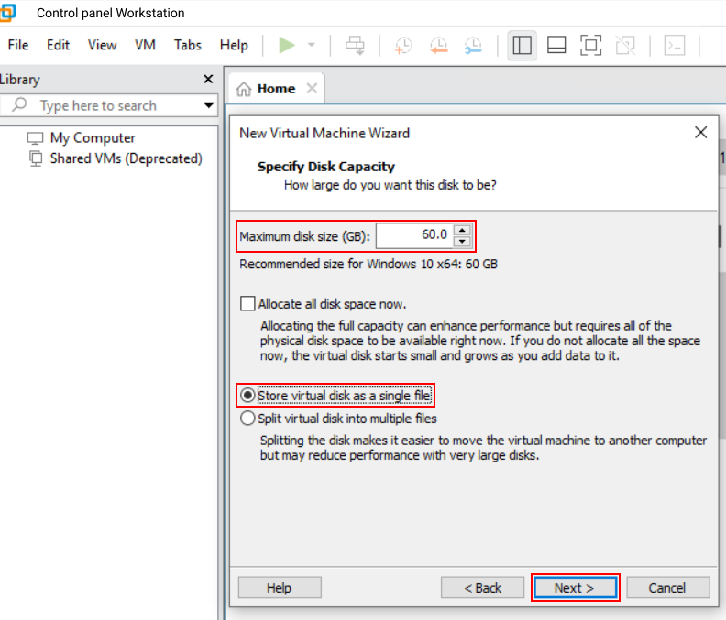
Task: Click the Take Snapshot clock icon
Action: [x=403, y=45]
